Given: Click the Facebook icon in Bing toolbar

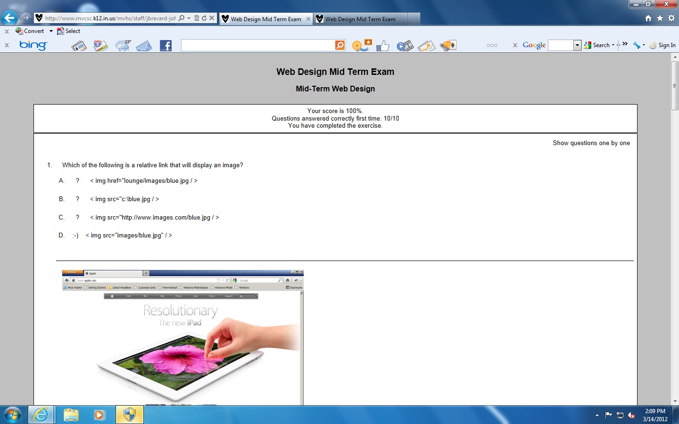Looking at the screenshot, I should 166,46.
